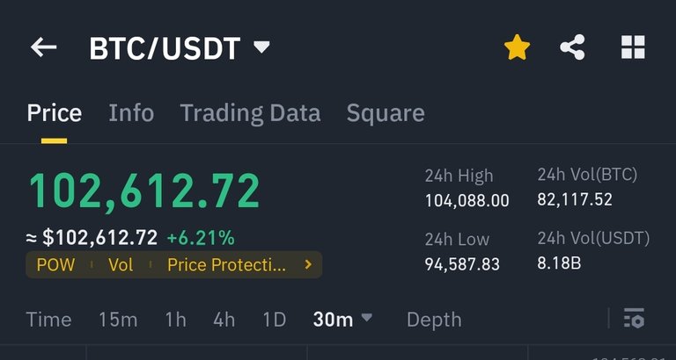Switch to the Info tab
676x360 pixels.
[x=131, y=113]
